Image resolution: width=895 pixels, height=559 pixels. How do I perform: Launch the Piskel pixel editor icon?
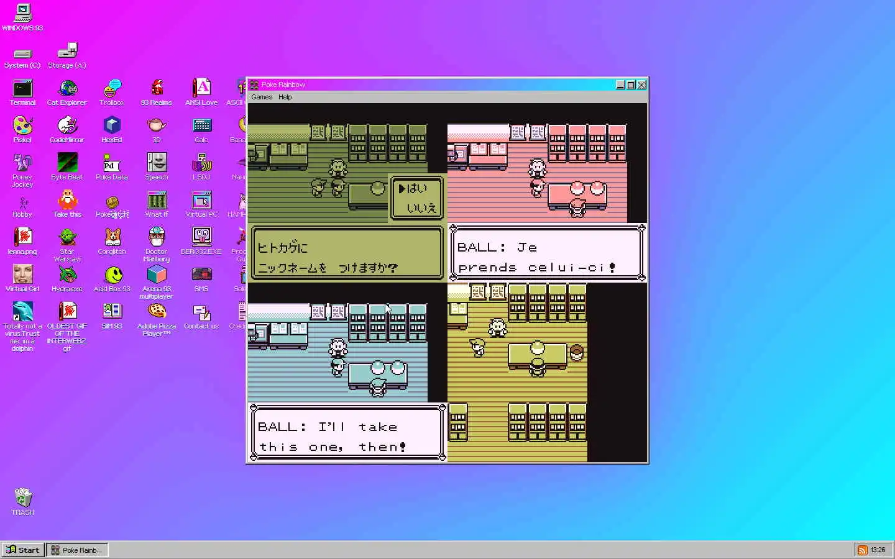coord(22,130)
